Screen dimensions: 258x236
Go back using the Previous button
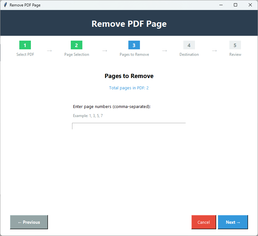point(29,222)
